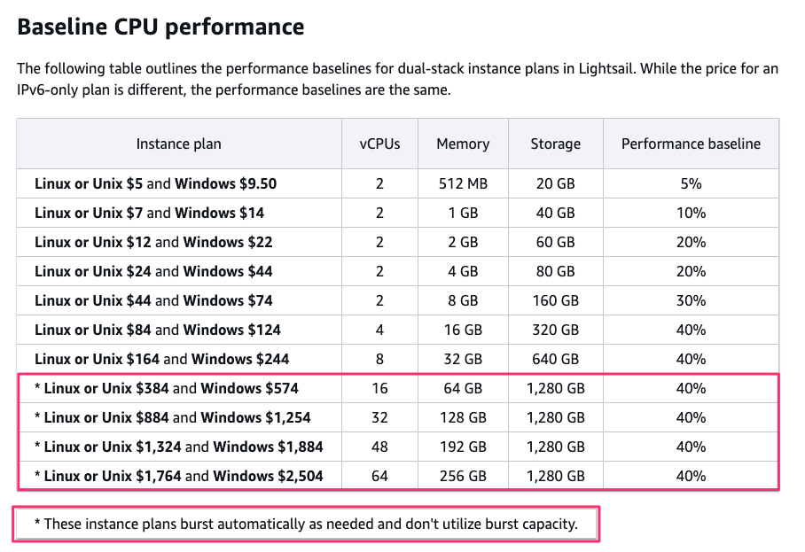
Task: Click the burst capacity footnote text
Action: (x=306, y=524)
